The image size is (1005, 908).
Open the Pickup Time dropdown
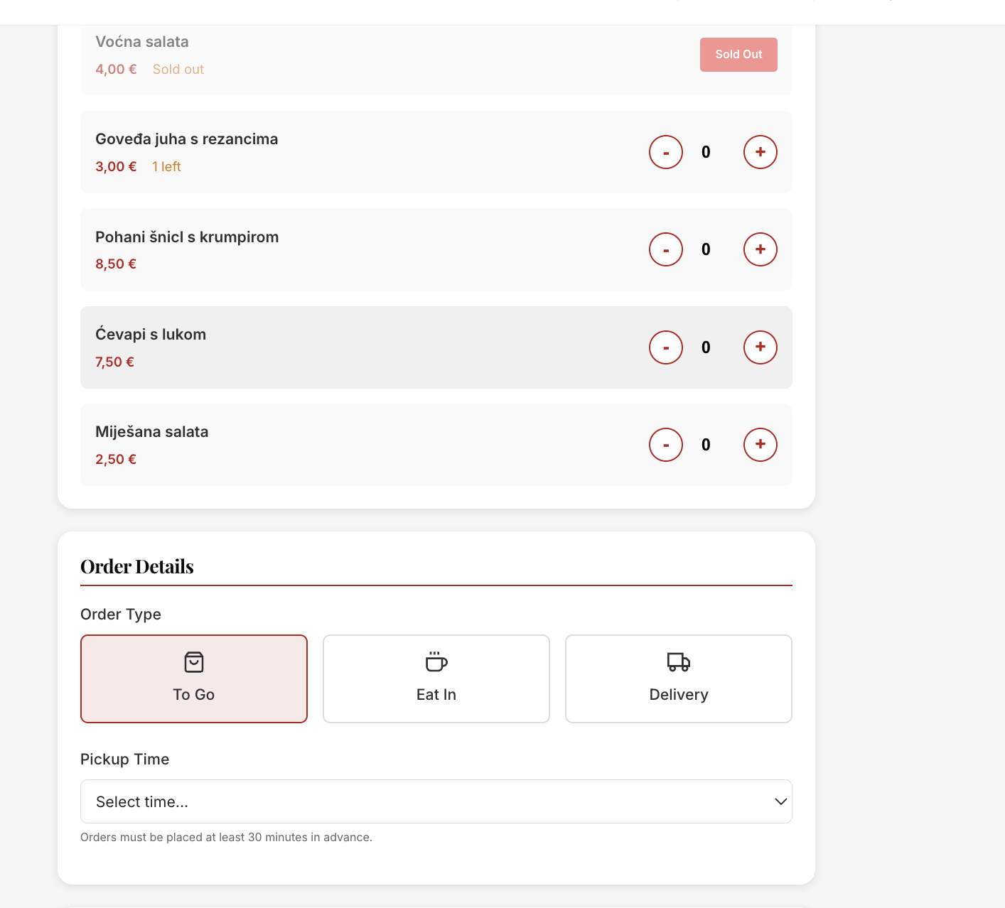coord(436,801)
